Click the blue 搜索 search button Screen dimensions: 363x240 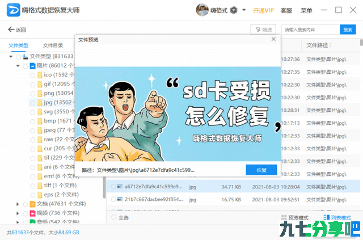pos(348,30)
